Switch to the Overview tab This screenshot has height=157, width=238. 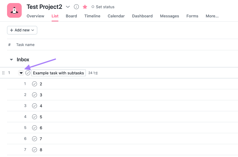coord(35,16)
